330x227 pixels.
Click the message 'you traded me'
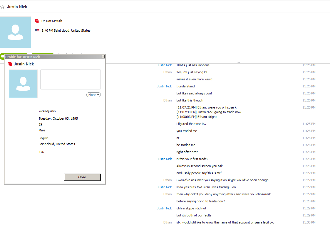(187, 131)
